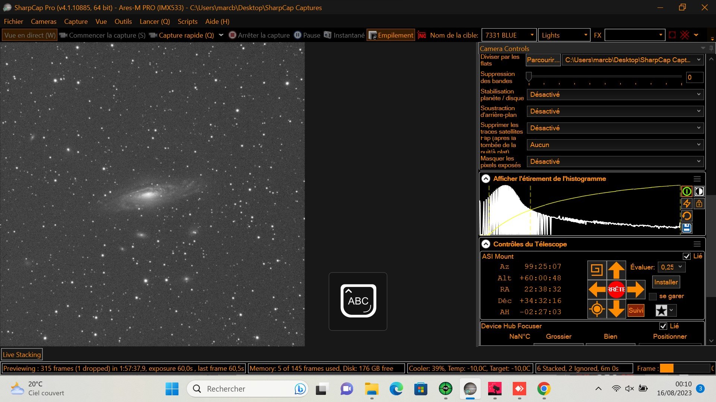Click the 'Suppression des bandes' slider handle

click(529, 77)
